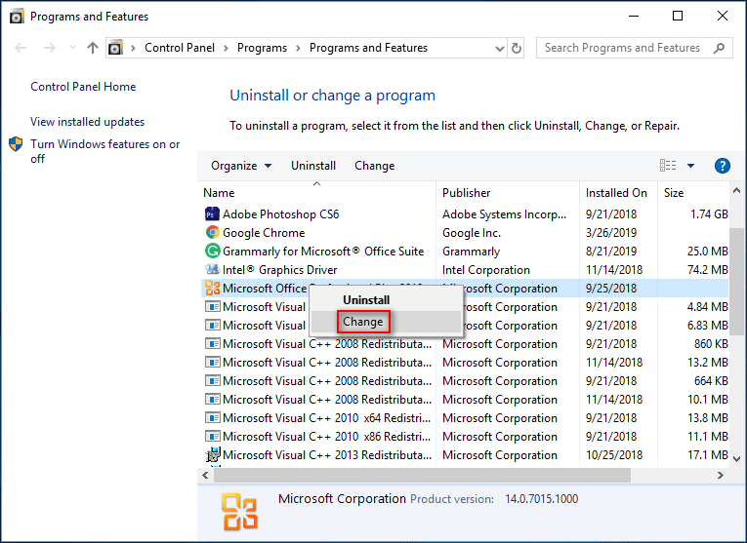Maximize the Programs and Features window

(678, 16)
